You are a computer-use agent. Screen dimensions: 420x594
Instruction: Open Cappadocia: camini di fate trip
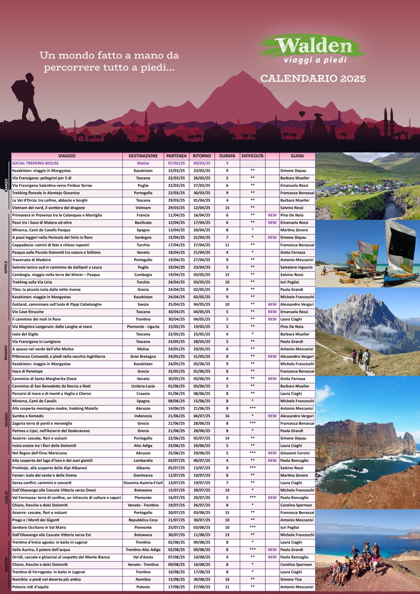(x=51, y=245)
